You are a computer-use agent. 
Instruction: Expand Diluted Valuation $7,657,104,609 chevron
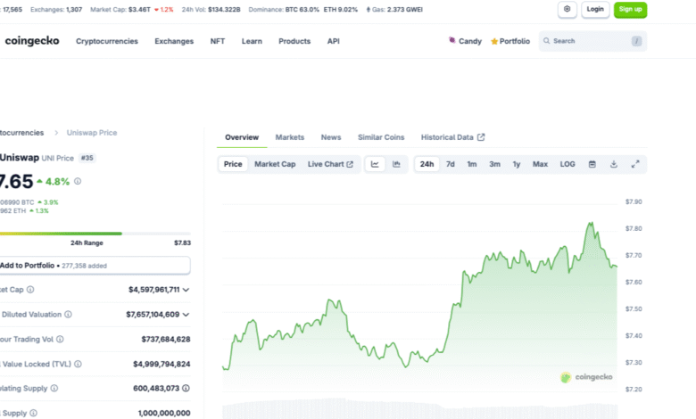186,315
